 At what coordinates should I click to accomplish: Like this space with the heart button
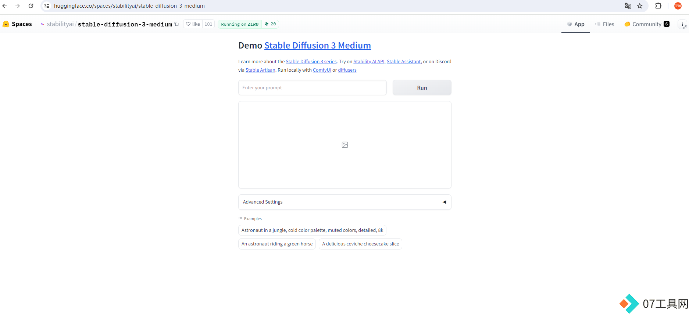(193, 24)
